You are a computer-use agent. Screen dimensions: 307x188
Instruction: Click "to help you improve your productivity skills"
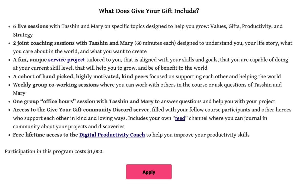198,135
